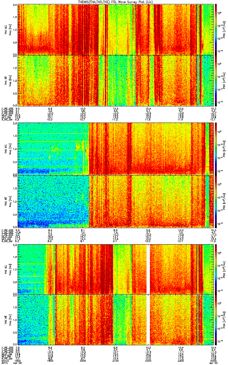Select the THD B-parallel spectrogram panel
This screenshot has height=365, width=228.
[116, 201]
